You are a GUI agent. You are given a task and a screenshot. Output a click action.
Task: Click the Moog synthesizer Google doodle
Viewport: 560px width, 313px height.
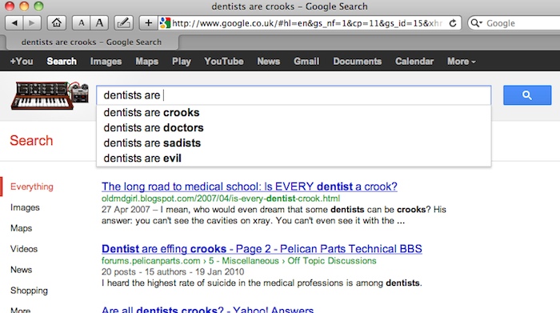click(x=50, y=95)
